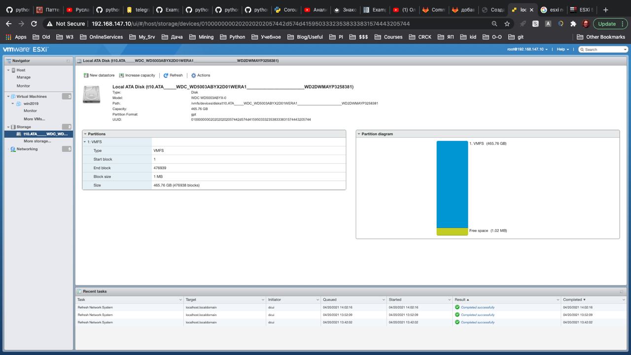Open the Other Bookmarks folder
631x355 pixels.
coord(601,37)
